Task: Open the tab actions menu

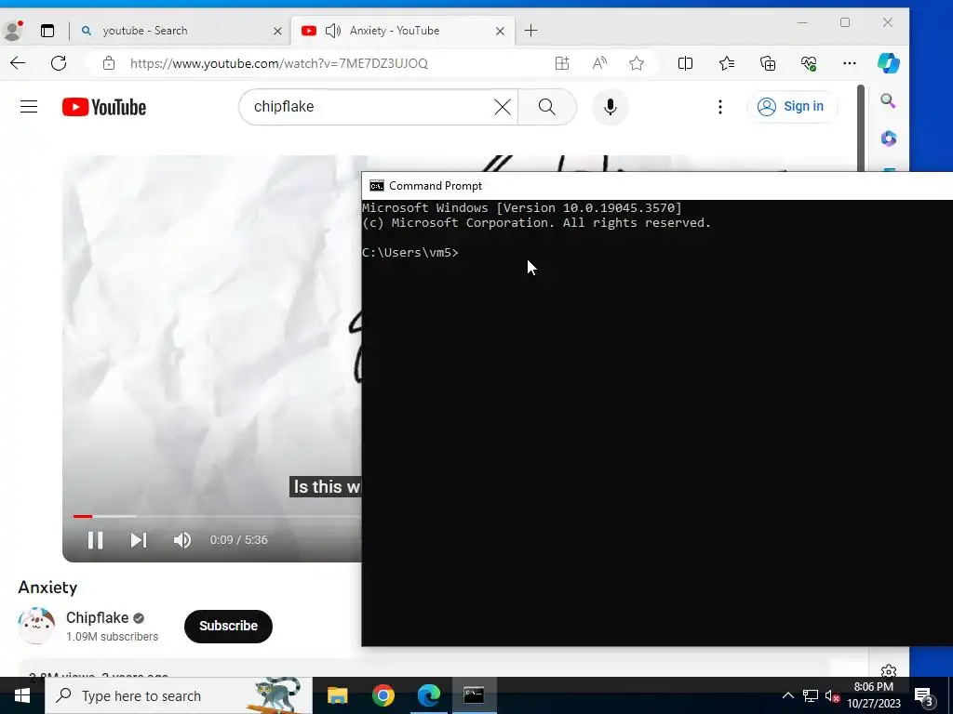Action: [47, 31]
